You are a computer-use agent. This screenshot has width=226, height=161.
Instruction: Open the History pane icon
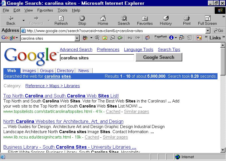(x=166, y=21)
